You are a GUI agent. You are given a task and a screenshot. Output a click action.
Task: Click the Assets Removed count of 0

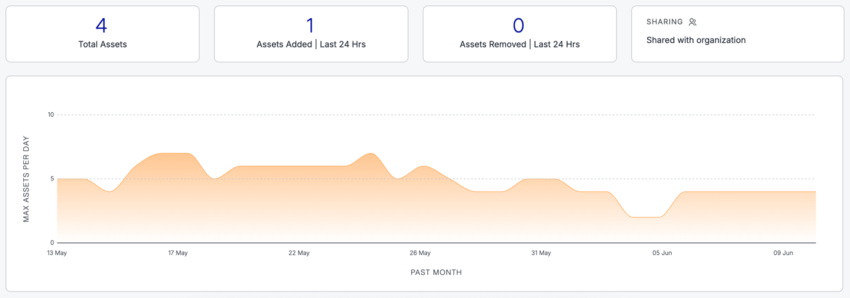click(x=518, y=26)
